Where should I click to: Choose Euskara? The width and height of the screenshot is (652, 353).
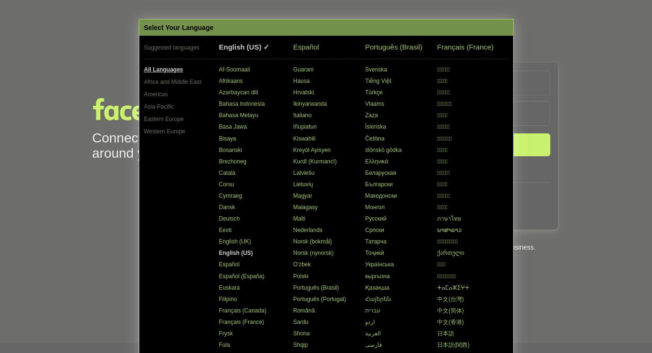pos(229,288)
